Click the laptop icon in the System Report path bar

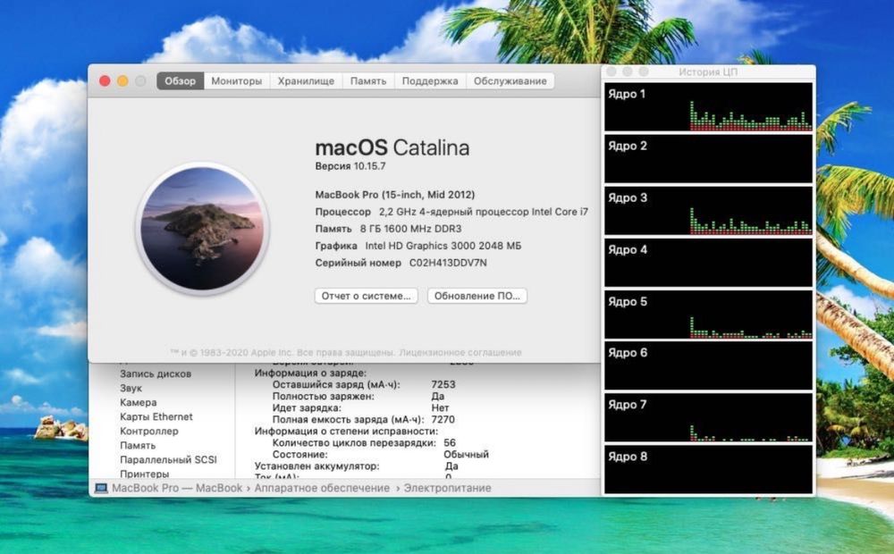click(101, 489)
